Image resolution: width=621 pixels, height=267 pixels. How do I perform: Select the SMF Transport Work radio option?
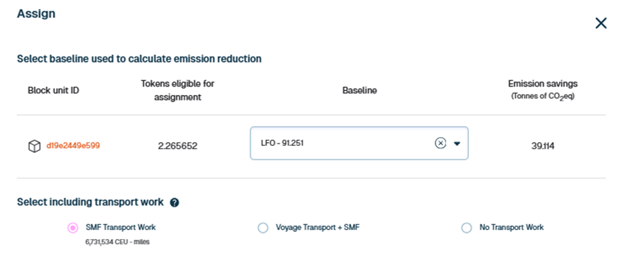[x=73, y=227]
